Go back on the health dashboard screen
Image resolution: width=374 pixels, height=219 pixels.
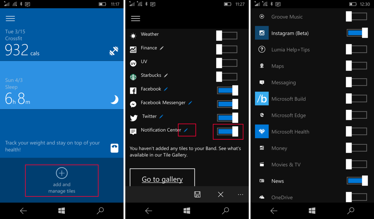(23, 211)
